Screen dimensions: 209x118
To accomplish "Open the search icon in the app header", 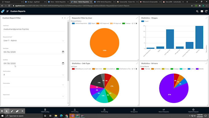I will coord(197,11).
